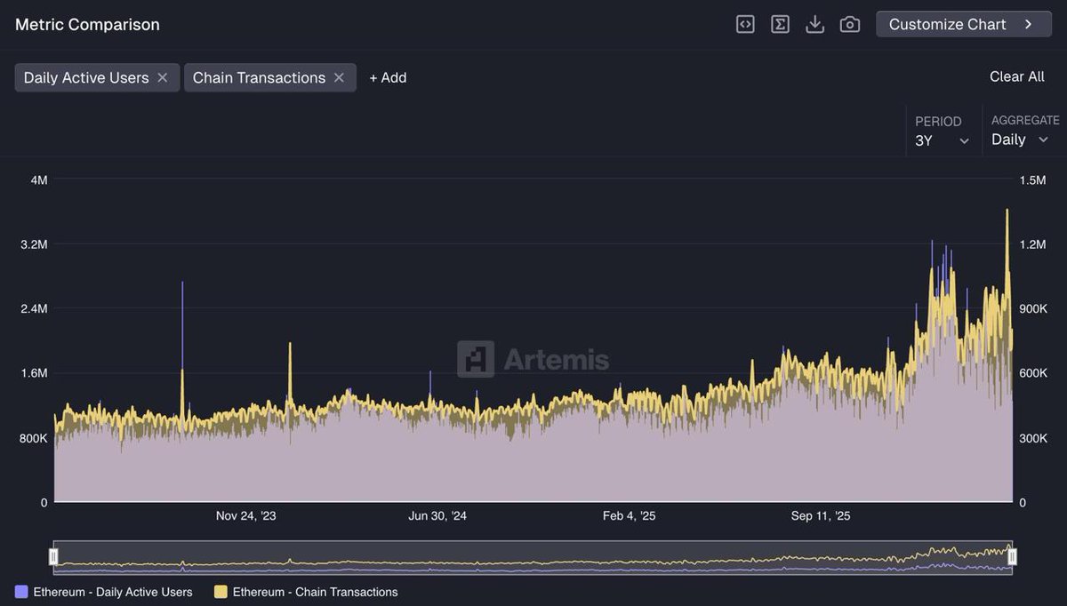Remove the Chain Transactions metric tag
The height and width of the screenshot is (606, 1067).
339,78
